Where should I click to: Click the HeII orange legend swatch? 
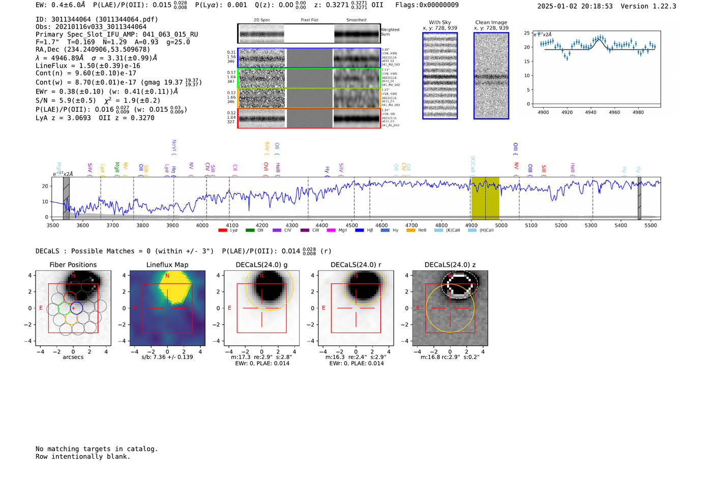pos(411,231)
